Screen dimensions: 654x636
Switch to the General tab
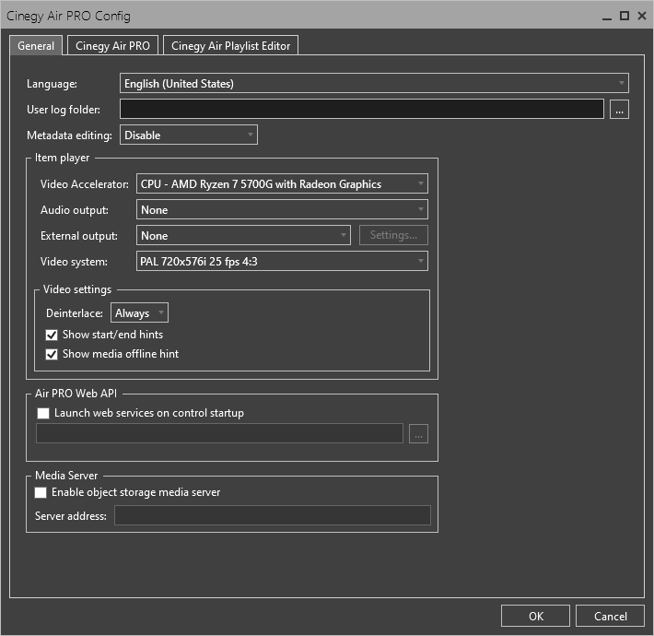tap(36, 45)
